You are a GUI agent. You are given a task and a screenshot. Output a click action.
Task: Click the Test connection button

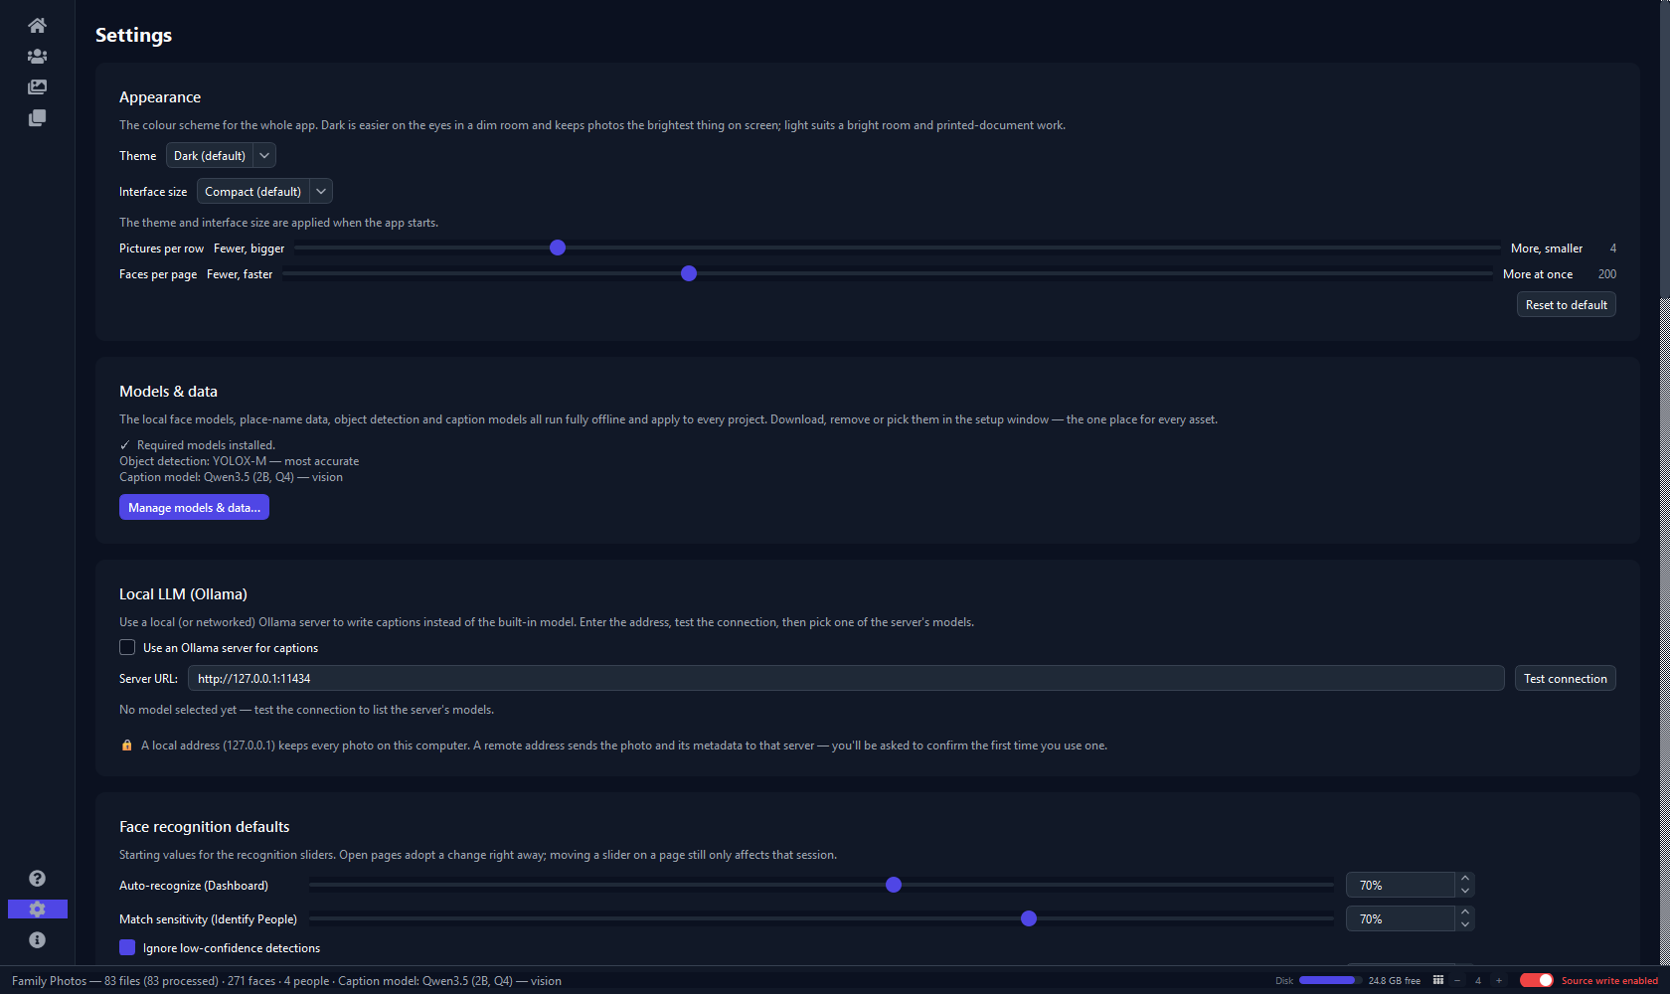[x=1566, y=679]
